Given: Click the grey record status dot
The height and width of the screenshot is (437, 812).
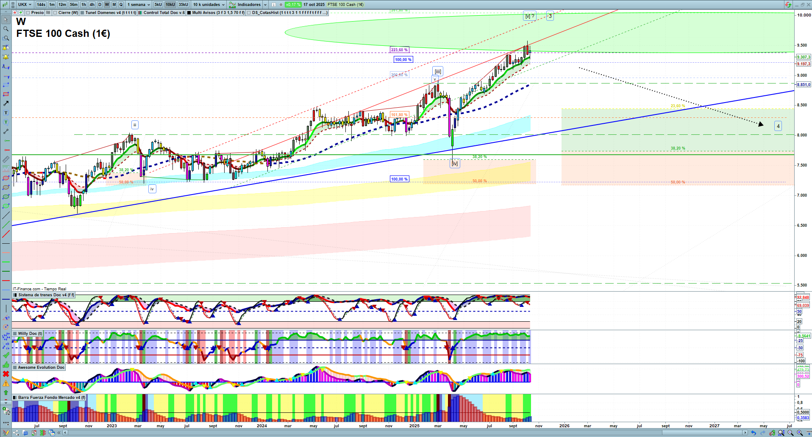Looking at the screenshot, I should point(281,5).
